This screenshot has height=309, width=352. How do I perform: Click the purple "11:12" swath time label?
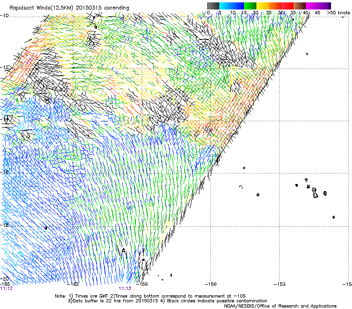(7, 289)
